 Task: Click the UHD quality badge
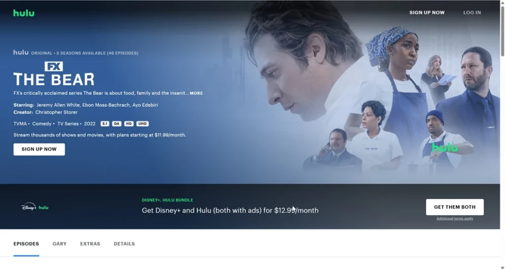tap(143, 124)
